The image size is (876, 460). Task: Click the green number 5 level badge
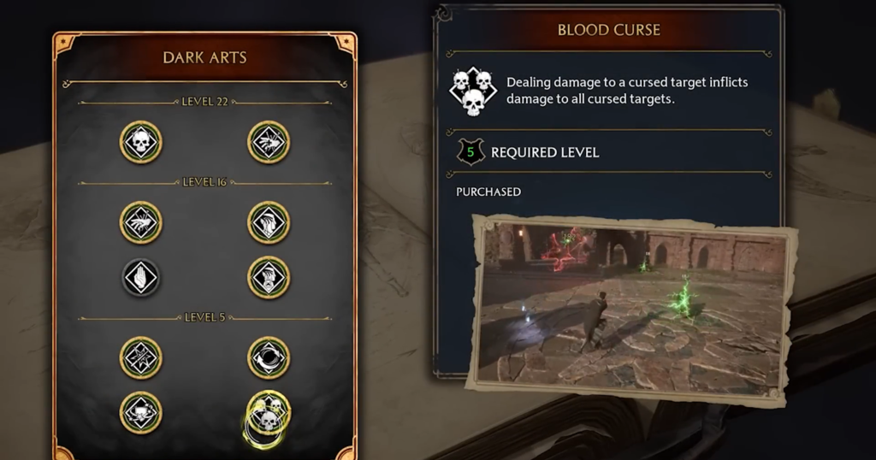(x=471, y=152)
